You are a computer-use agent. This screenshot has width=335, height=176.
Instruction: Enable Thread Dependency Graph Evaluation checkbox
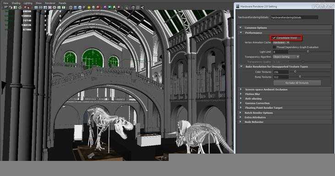pos(275,47)
